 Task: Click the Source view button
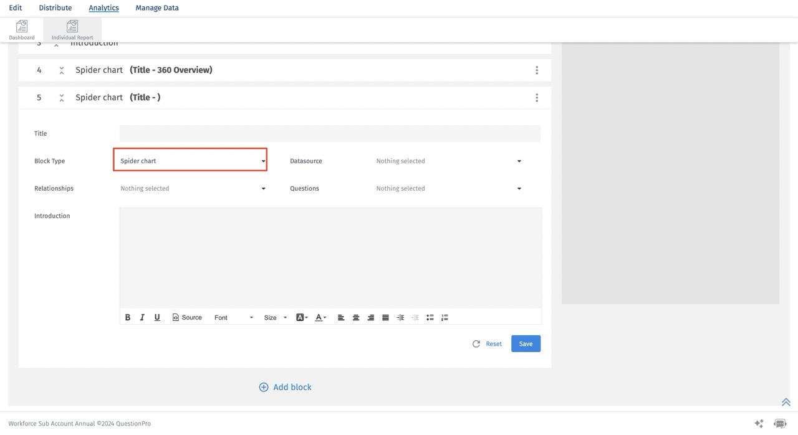click(x=187, y=317)
